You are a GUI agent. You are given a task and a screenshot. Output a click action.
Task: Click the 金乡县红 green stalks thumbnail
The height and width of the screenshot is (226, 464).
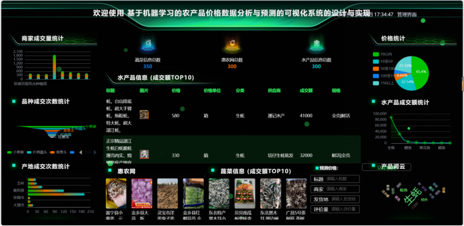193,193
